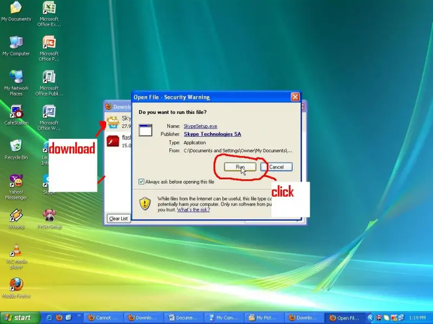
Task: Click the Do you want to run this file heading
Action: 173,112
